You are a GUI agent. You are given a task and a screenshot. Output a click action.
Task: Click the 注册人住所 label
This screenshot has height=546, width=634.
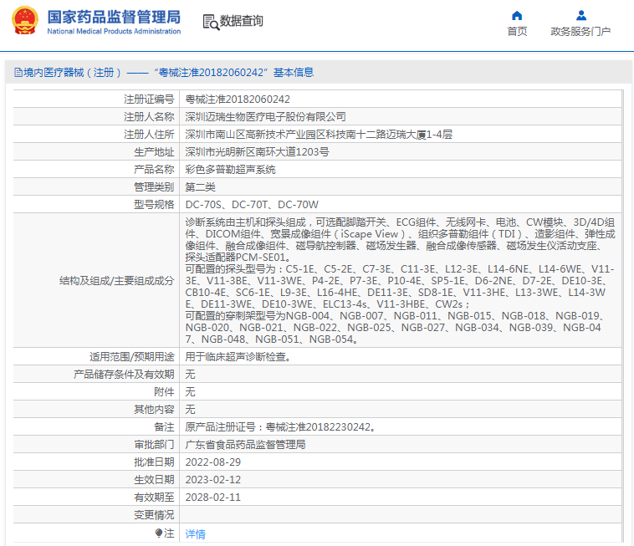click(x=149, y=134)
